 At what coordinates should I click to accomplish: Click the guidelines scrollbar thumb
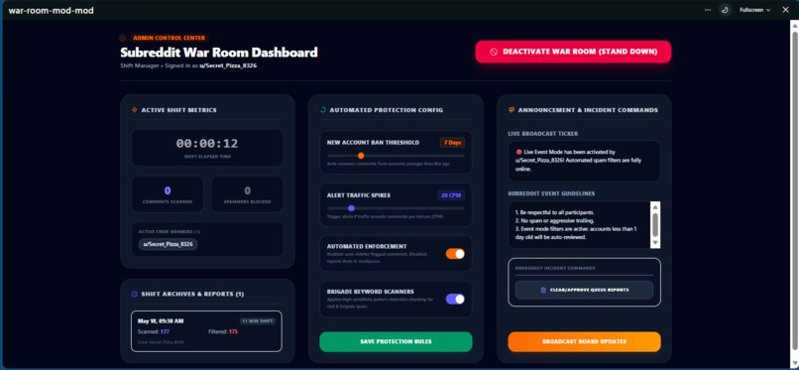[656, 224]
